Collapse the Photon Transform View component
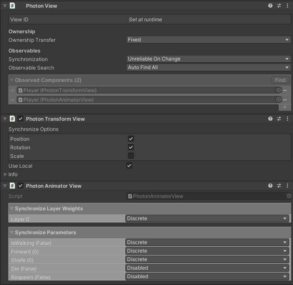Image resolution: width=293 pixels, height=285 pixels. click(5, 119)
